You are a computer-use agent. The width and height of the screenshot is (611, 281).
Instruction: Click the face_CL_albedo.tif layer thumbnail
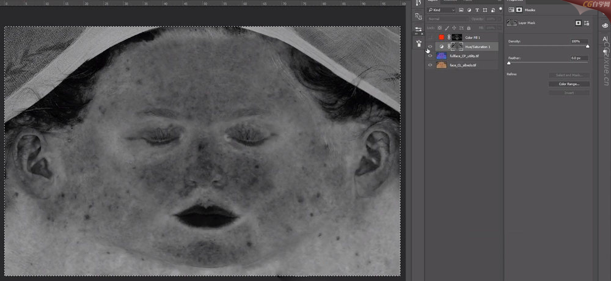click(442, 65)
